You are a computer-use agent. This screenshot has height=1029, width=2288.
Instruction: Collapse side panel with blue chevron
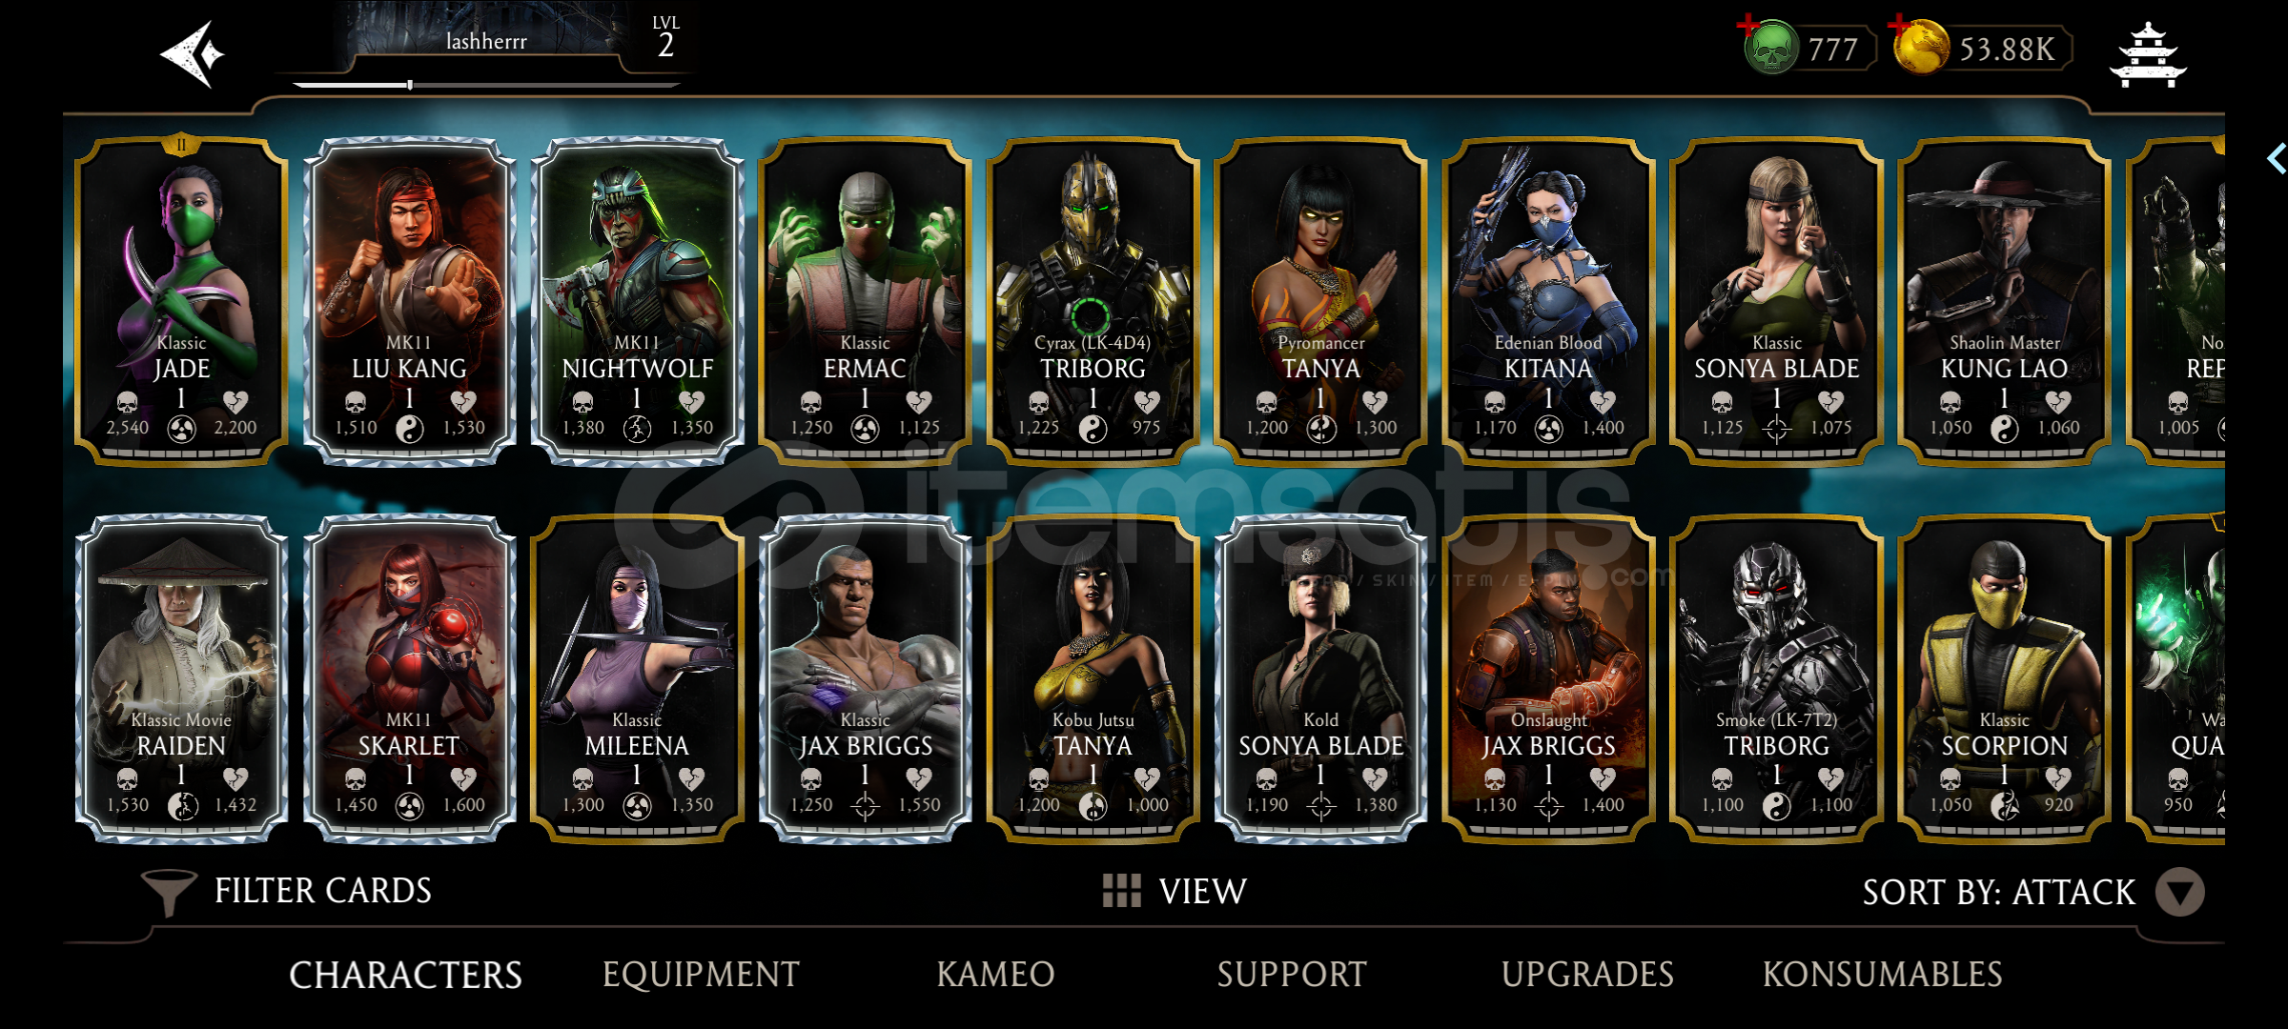click(2277, 158)
